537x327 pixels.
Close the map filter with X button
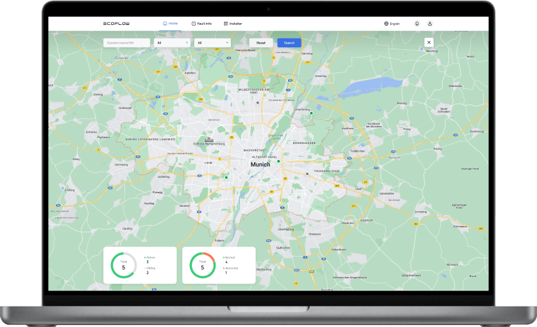click(x=429, y=42)
